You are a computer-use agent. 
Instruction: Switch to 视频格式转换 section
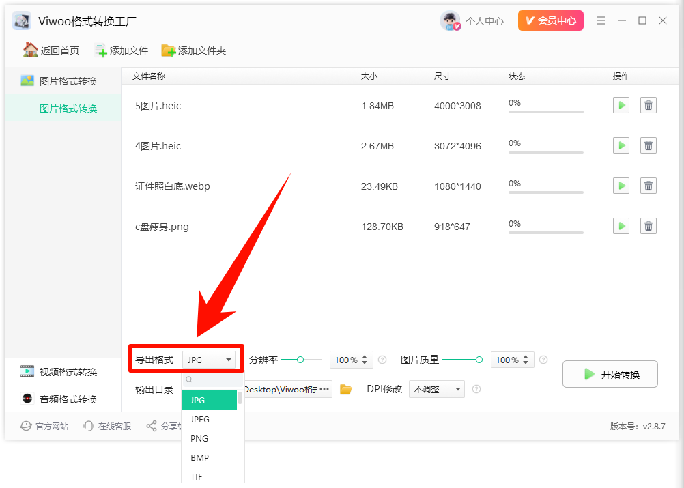tap(63, 371)
